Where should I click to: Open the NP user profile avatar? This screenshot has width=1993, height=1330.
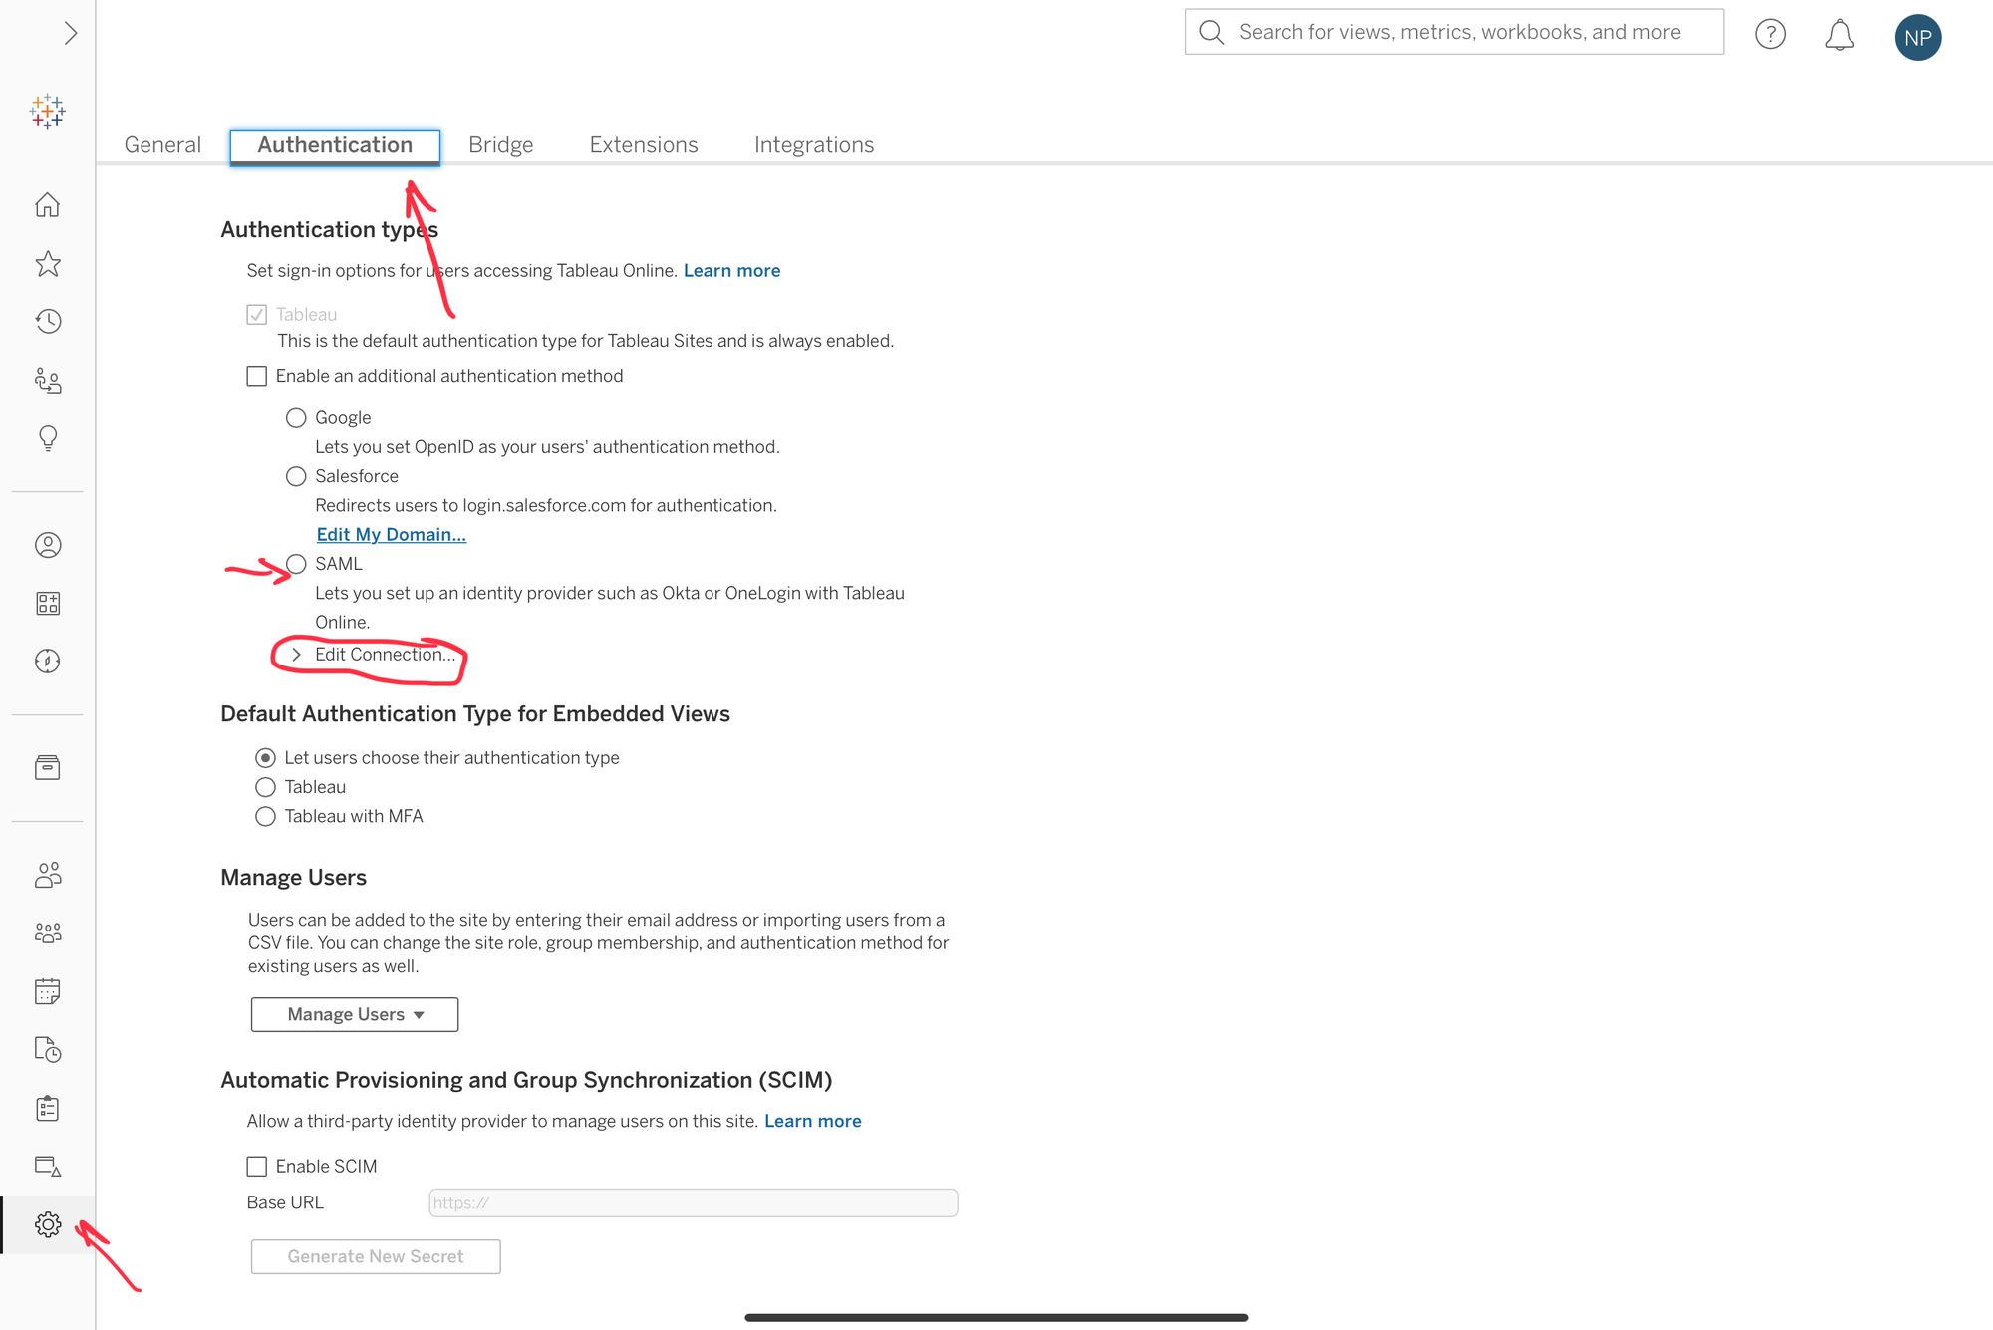point(1917,38)
